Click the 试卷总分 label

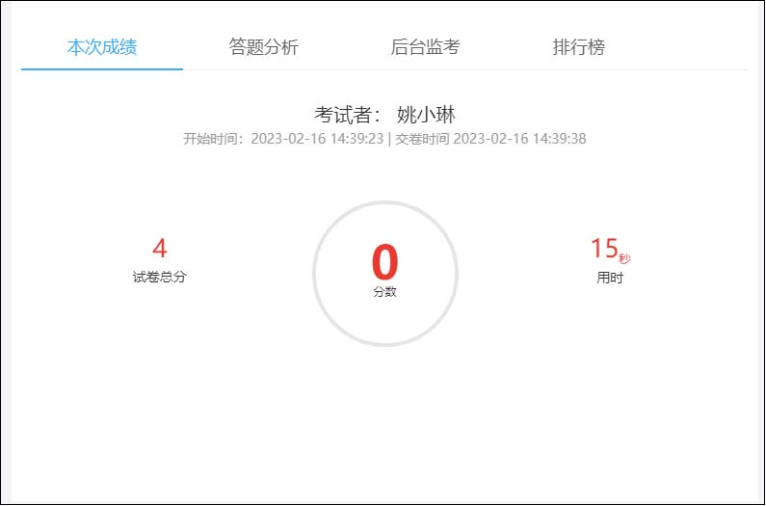click(x=159, y=278)
